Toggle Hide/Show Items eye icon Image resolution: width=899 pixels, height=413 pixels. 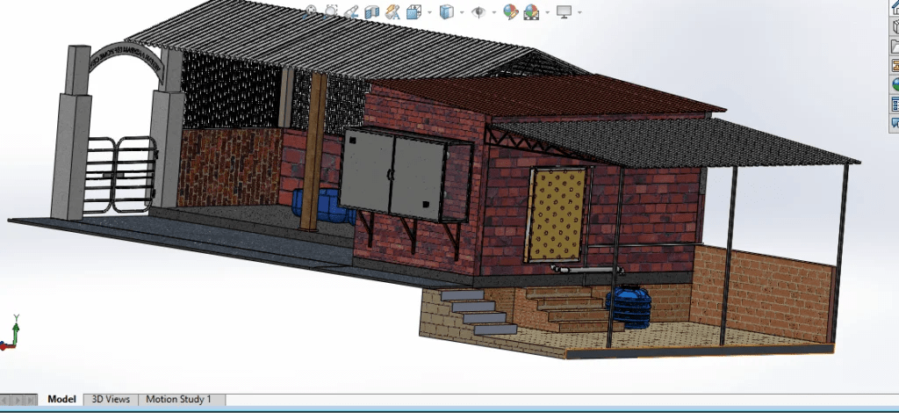click(x=478, y=11)
